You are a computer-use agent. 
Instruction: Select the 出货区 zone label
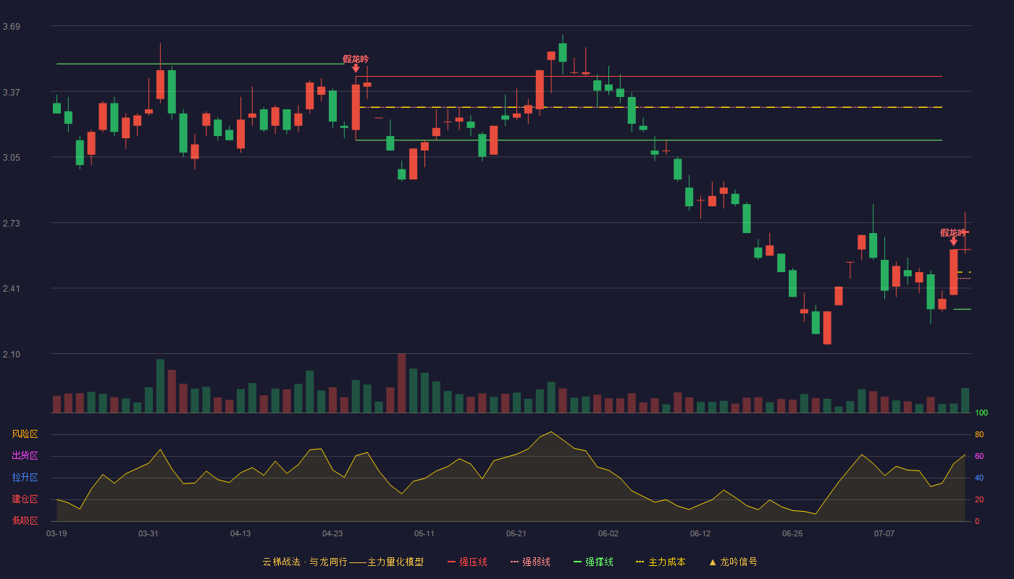click(25, 456)
